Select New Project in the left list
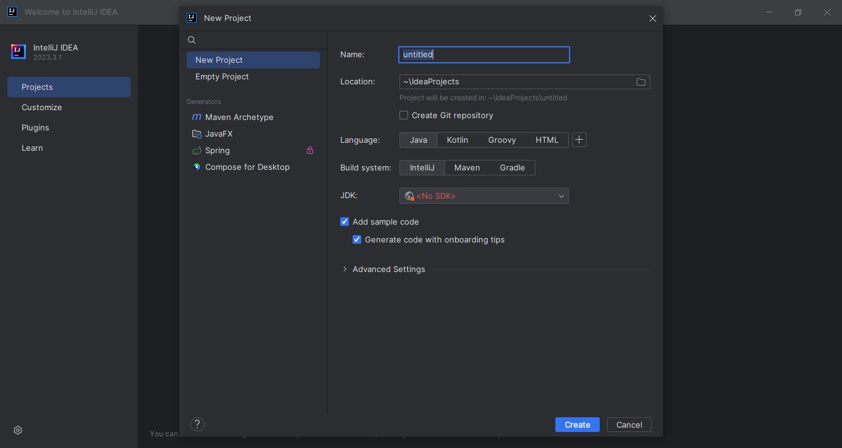The height and width of the screenshot is (448, 842). [253, 60]
